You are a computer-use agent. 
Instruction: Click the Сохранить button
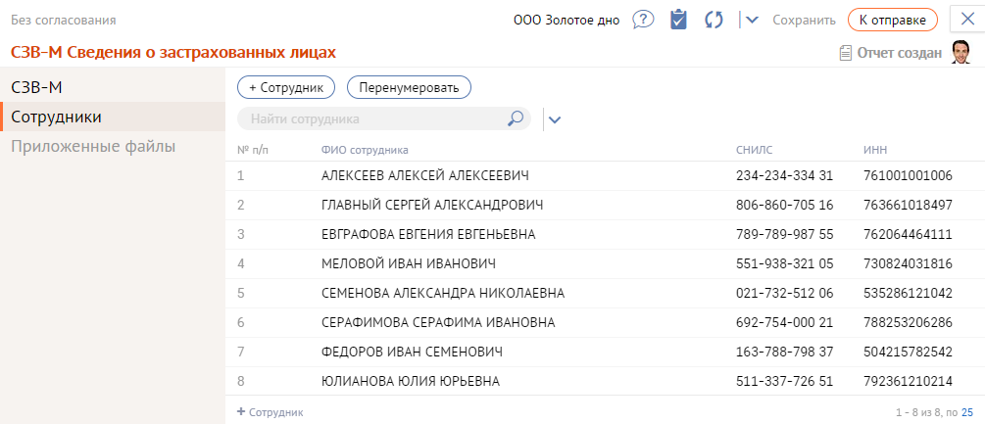tap(804, 20)
